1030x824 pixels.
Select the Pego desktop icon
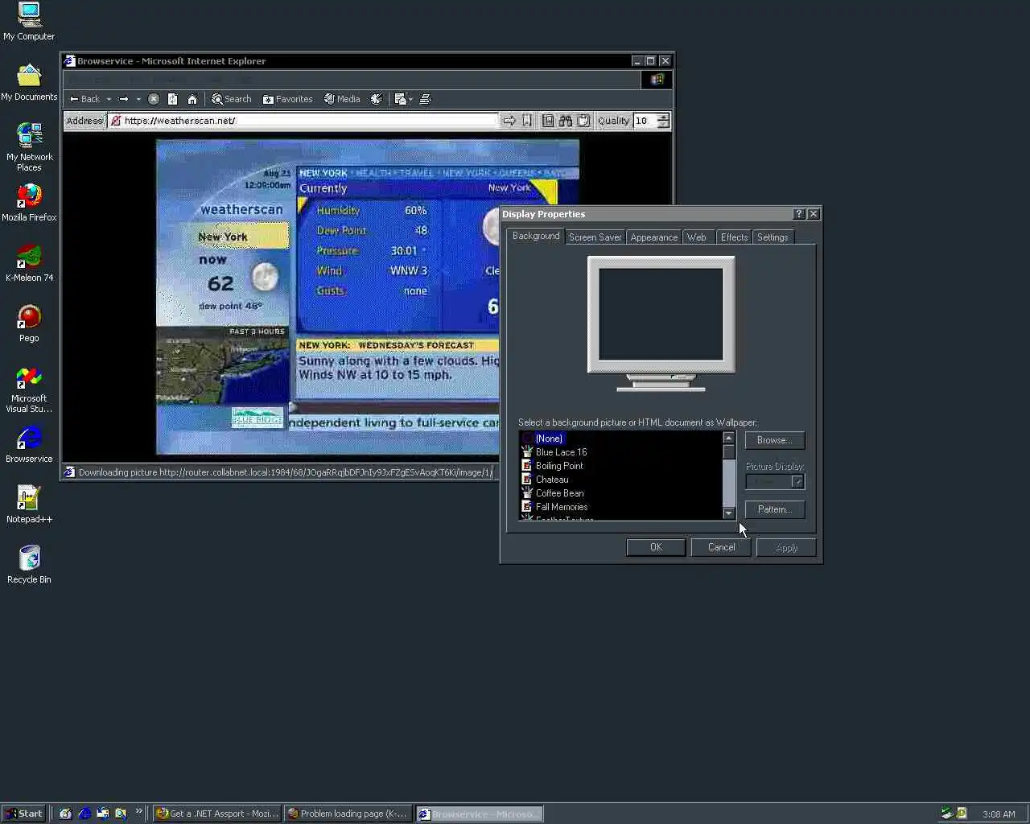29,323
